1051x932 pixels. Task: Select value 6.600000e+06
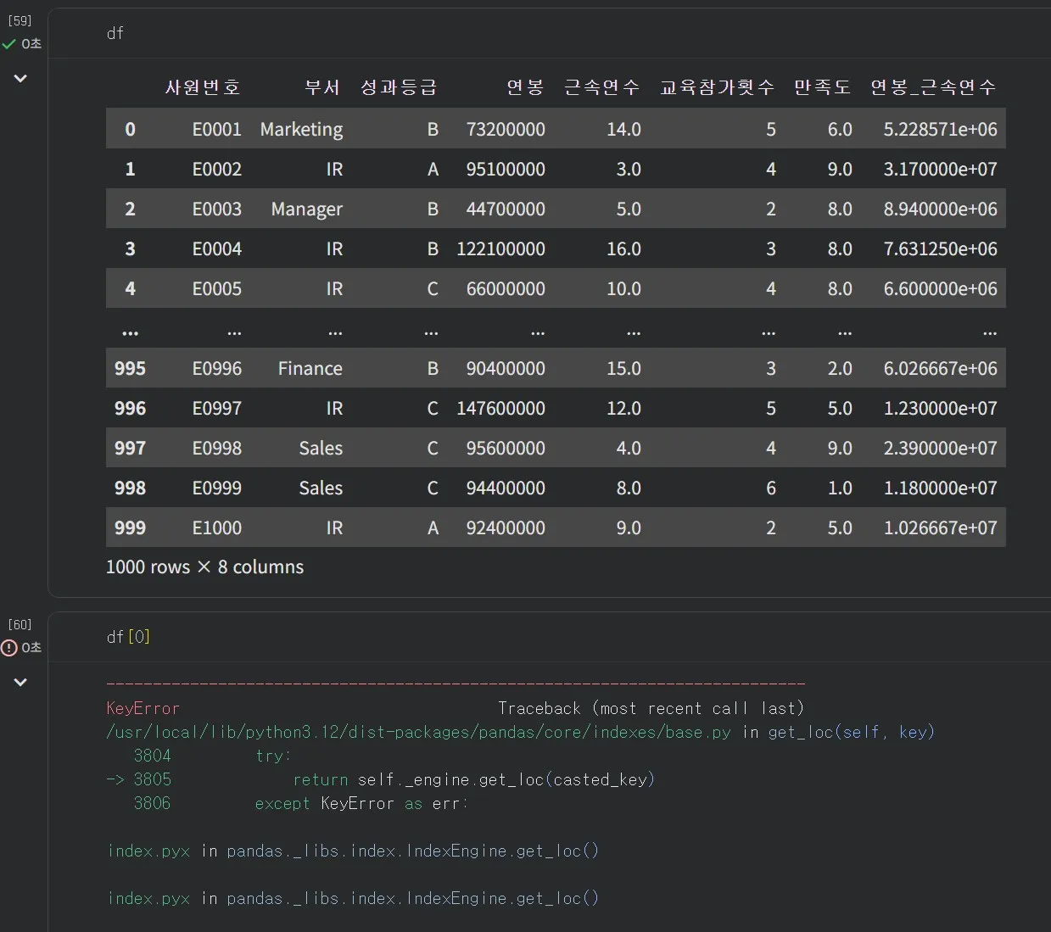(x=940, y=288)
